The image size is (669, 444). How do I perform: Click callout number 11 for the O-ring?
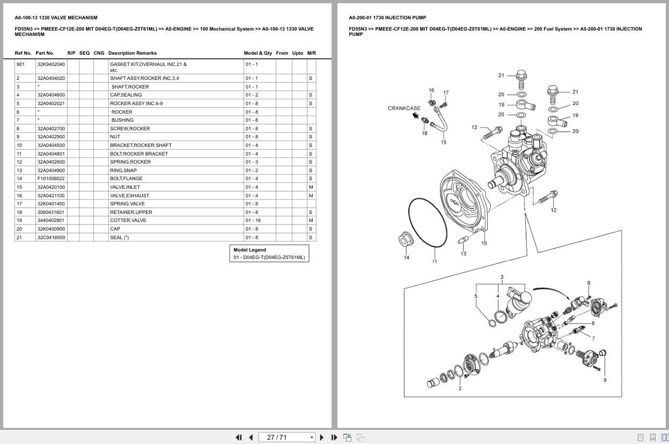(435, 262)
